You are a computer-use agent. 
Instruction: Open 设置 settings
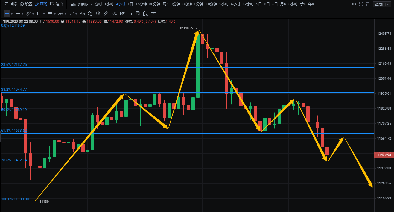pyautogui.click(x=26, y=4)
